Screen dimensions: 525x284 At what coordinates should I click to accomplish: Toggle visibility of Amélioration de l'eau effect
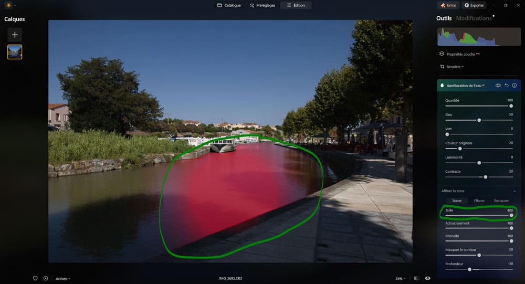pos(498,85)
